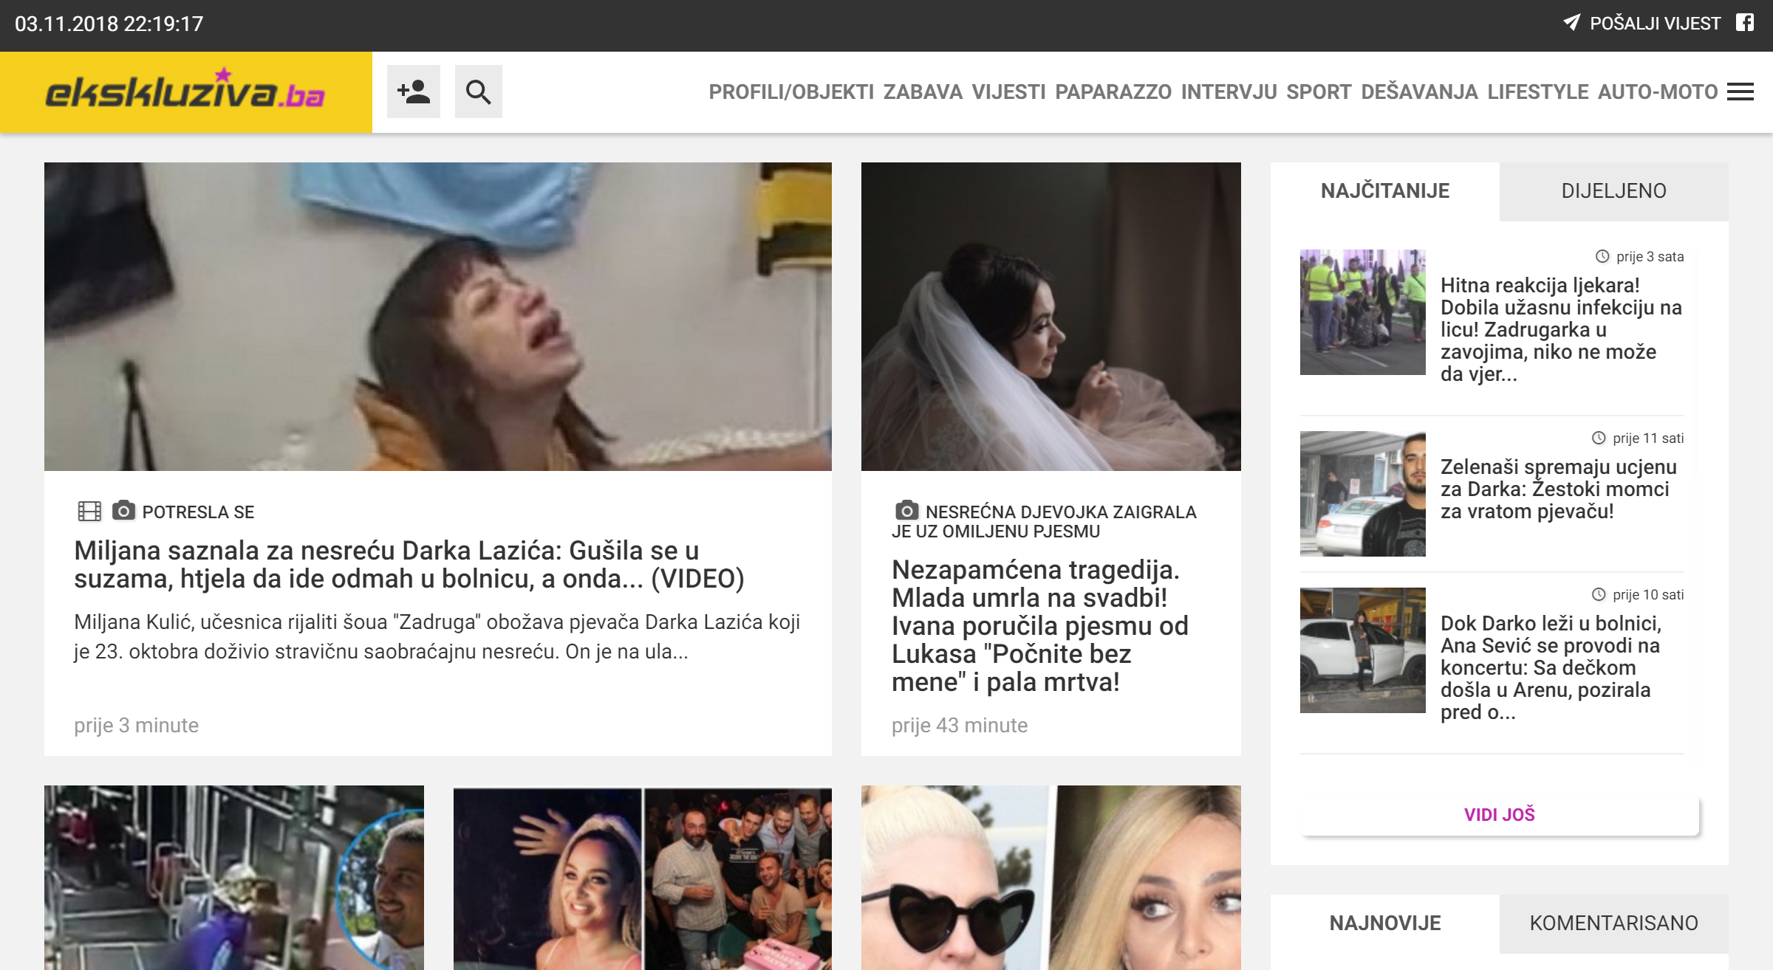Open the Miljana saznala za nesreću headline
The width and height of the screenshot is (1773, 970).
point(409,565)
